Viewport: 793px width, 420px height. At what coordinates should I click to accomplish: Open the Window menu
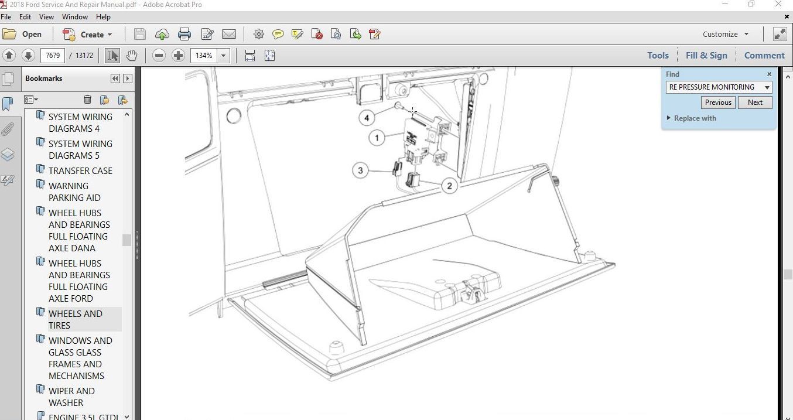point(75,17)
